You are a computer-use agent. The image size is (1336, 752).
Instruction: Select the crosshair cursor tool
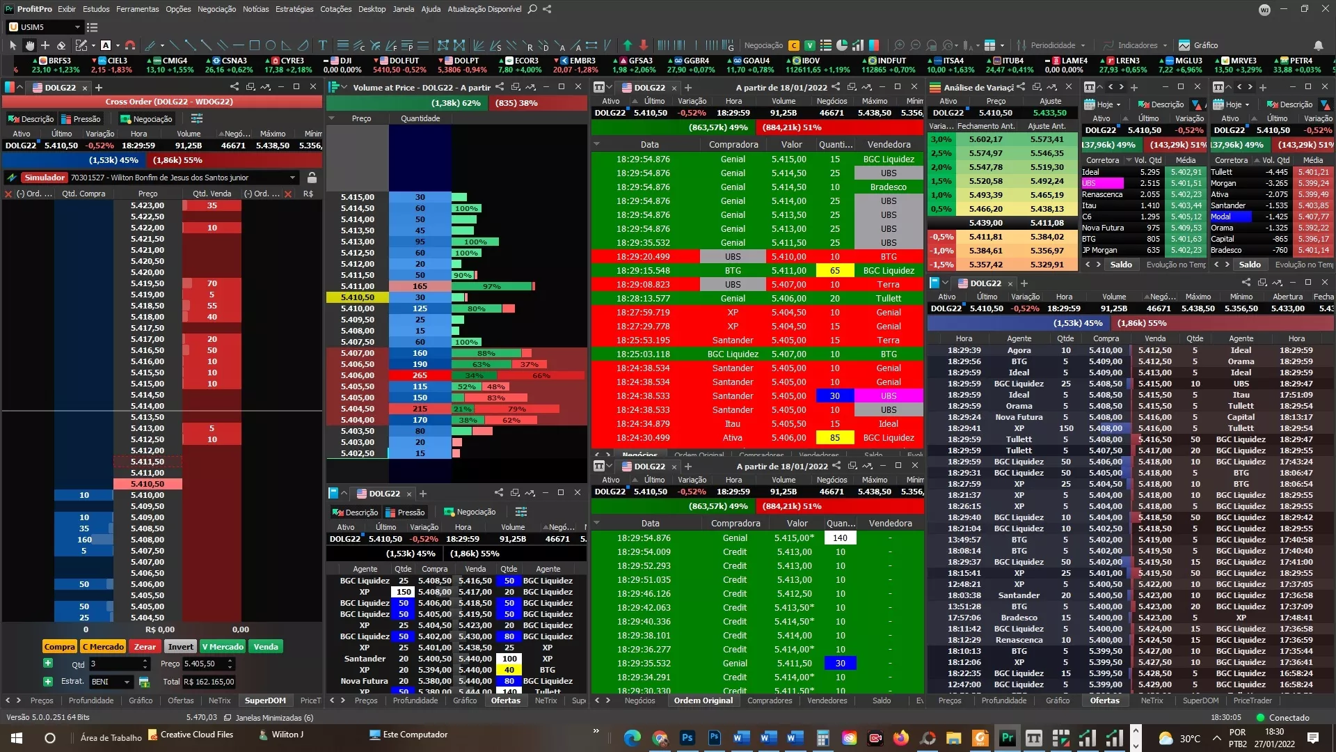pos(45,45)
